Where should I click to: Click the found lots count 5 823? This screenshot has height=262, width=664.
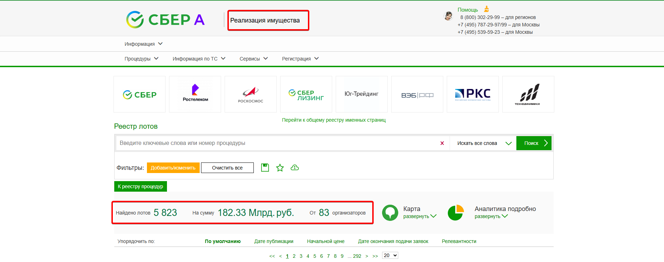pos(165,213)
